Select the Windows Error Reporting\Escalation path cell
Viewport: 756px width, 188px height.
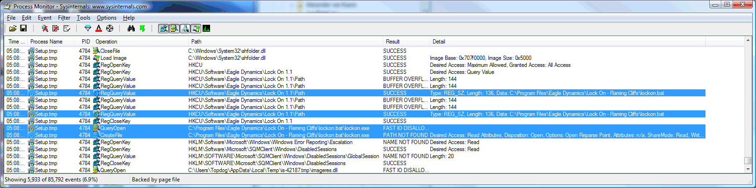270,142
